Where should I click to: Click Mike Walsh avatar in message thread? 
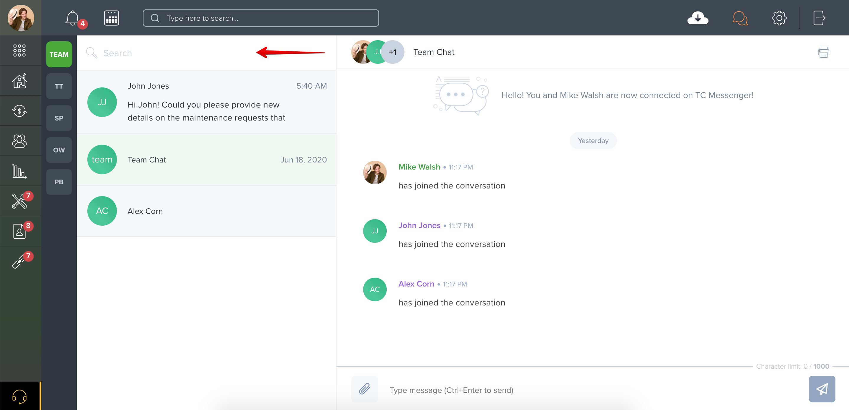tap(375, 173)
